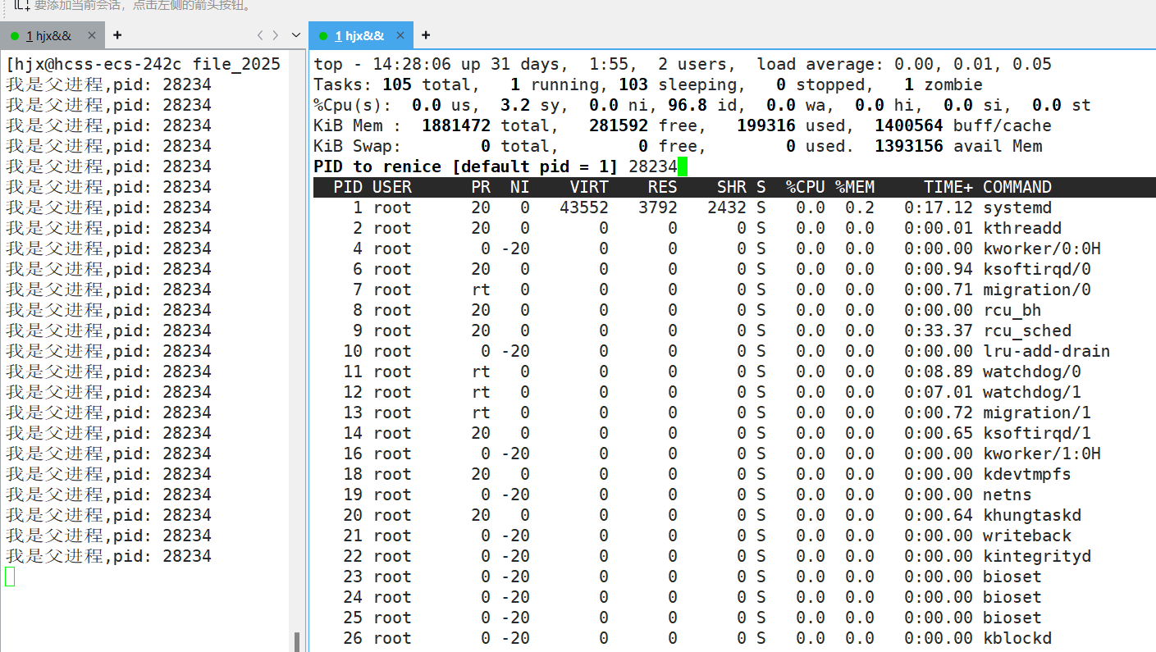Close the left pane hjx&& tab

(92, 35)
